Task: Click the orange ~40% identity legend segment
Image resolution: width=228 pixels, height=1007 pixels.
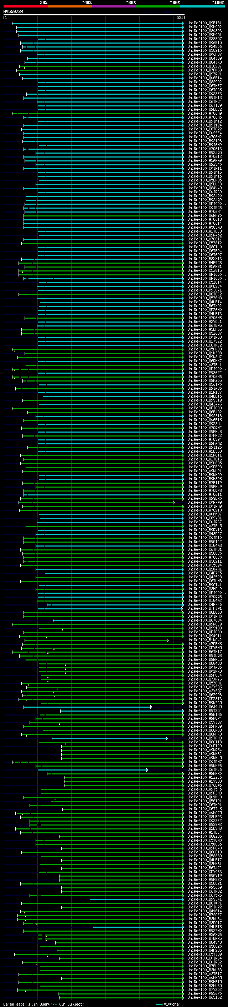Action: (x=70, y=6)
